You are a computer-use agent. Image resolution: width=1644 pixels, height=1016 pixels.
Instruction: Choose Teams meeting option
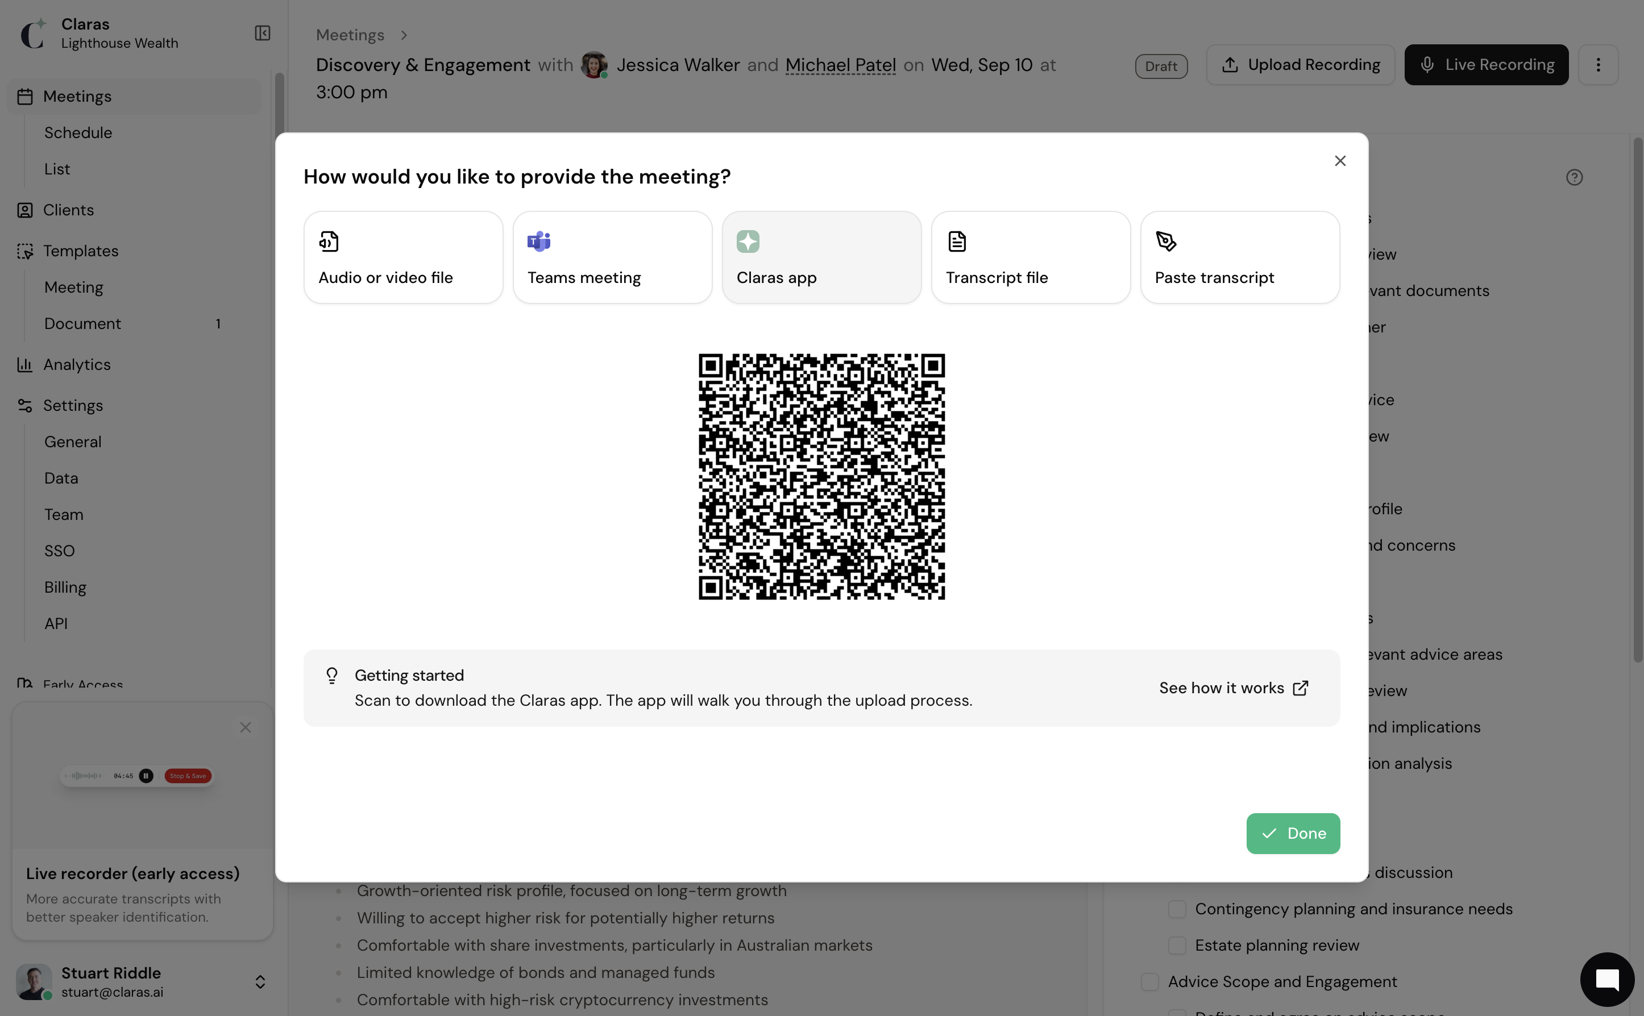pos(612,257)
